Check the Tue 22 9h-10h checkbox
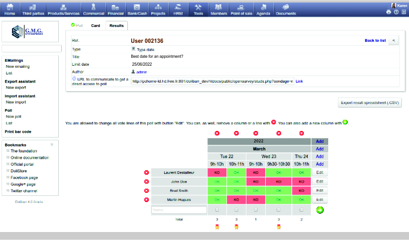 (x=217, y=210)
